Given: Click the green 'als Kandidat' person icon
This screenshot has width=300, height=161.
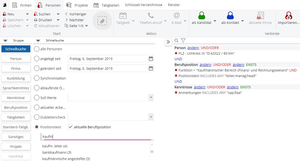Looking at the screenshot, I should tap(202, 16).
